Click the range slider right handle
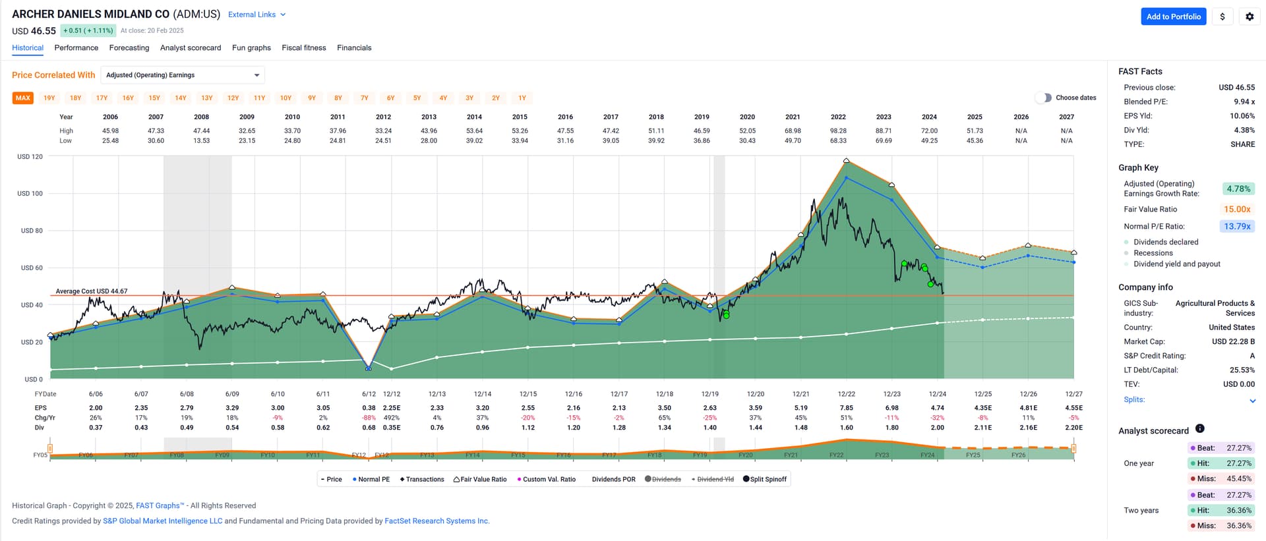The width and height of the screenshot is (1266, 541). click(1074, 449)
